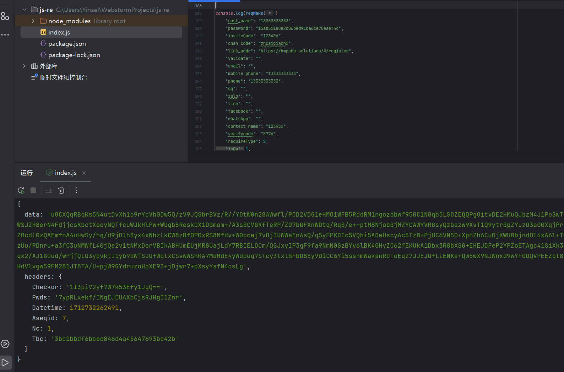Image resolution: width=564 pixels, height=372 pixels.
Task: Click Checkor header value in console
Action: click(x=115, y=287)
